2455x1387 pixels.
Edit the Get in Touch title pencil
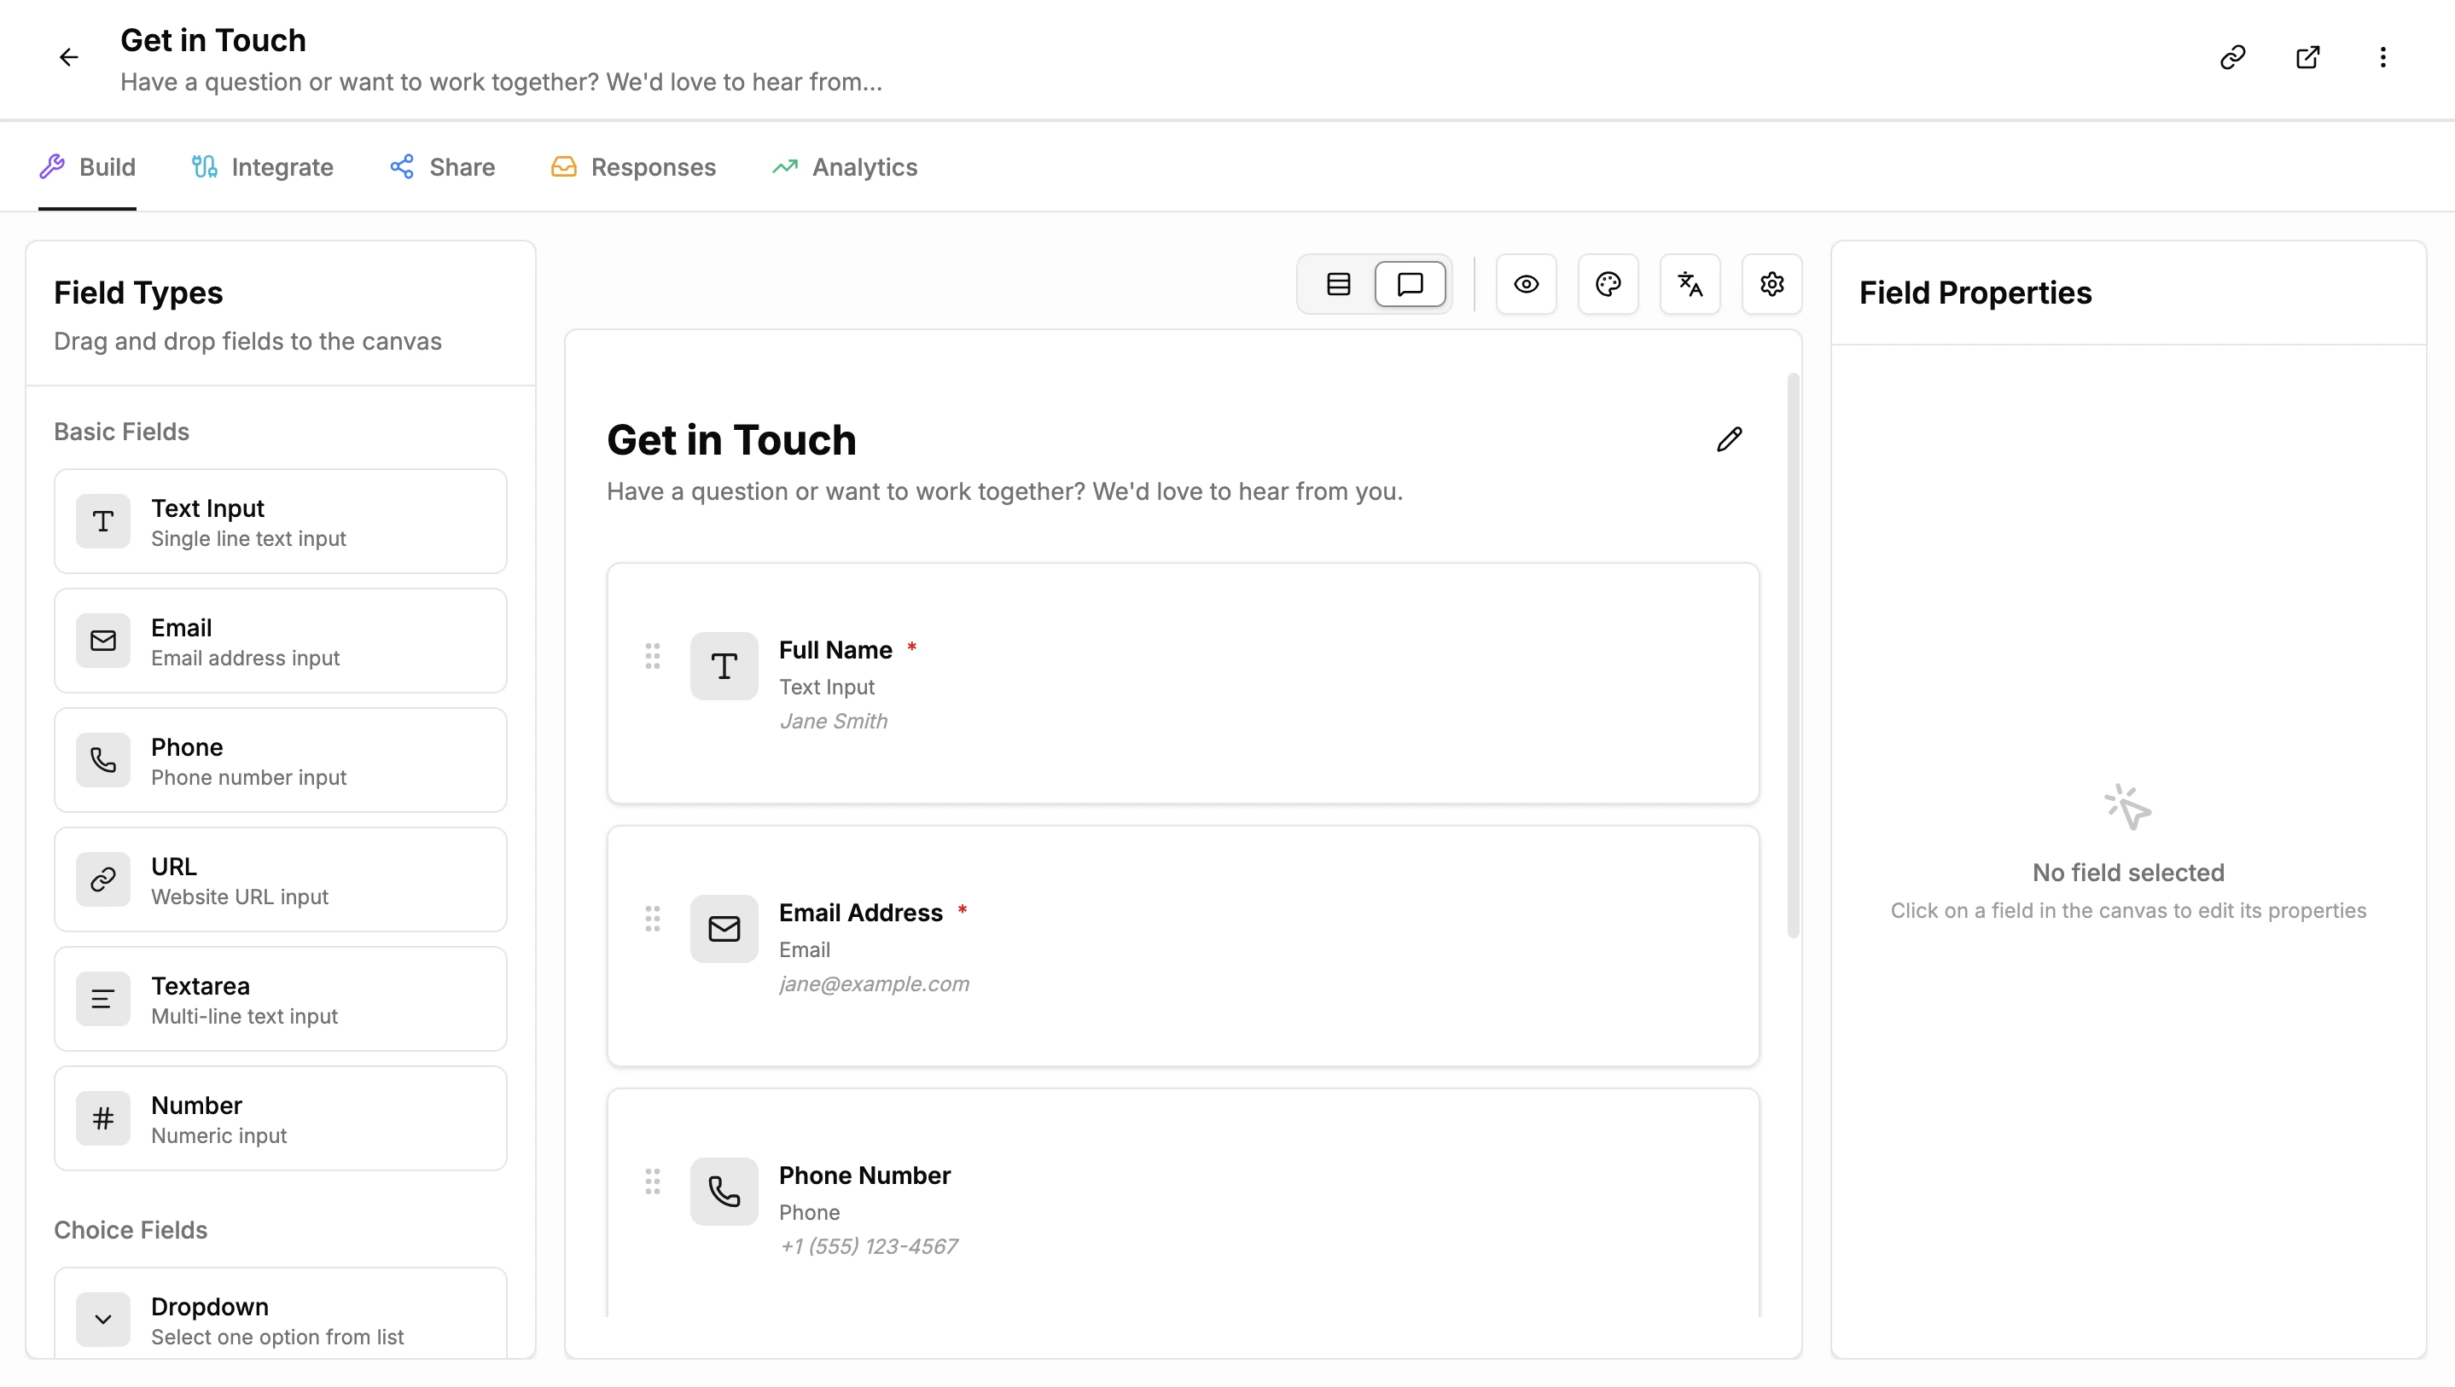coord(1730,439)
